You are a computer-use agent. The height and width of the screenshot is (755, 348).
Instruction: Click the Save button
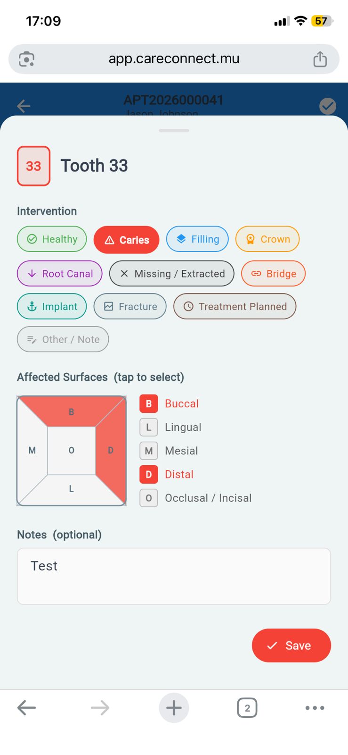291,646
